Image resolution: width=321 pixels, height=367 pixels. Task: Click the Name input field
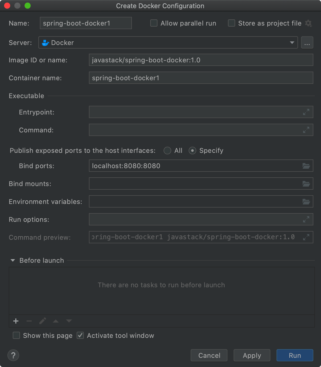[86, 23]
